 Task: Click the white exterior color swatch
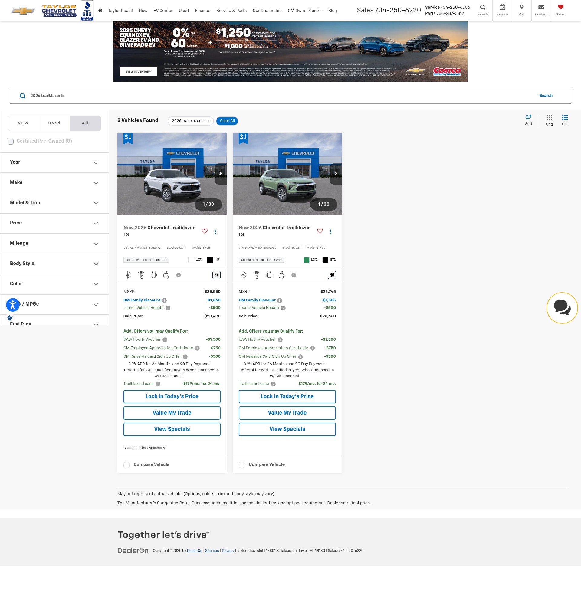[191, 260]
